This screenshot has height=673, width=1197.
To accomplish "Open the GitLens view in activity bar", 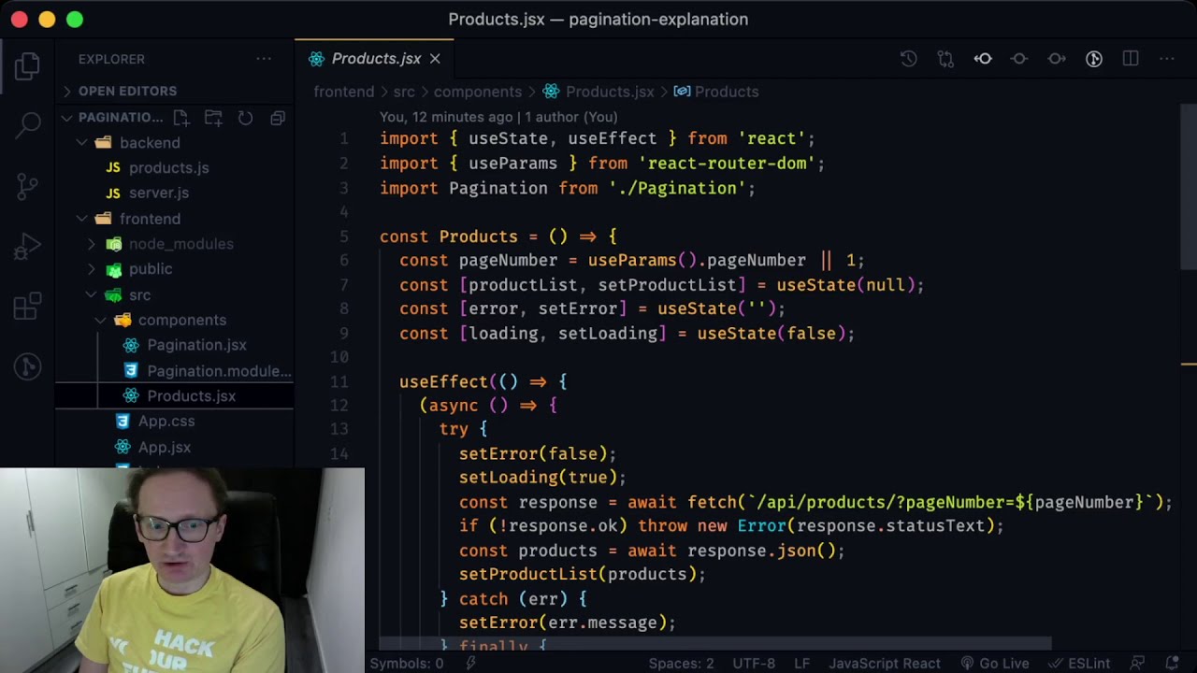I will pyautogui.click(x=27, y=366).
